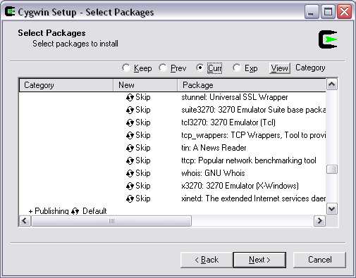Click the Category column header
Image resolution: width=356 pixels, height=278 pixels.
[x=66, y=85]
